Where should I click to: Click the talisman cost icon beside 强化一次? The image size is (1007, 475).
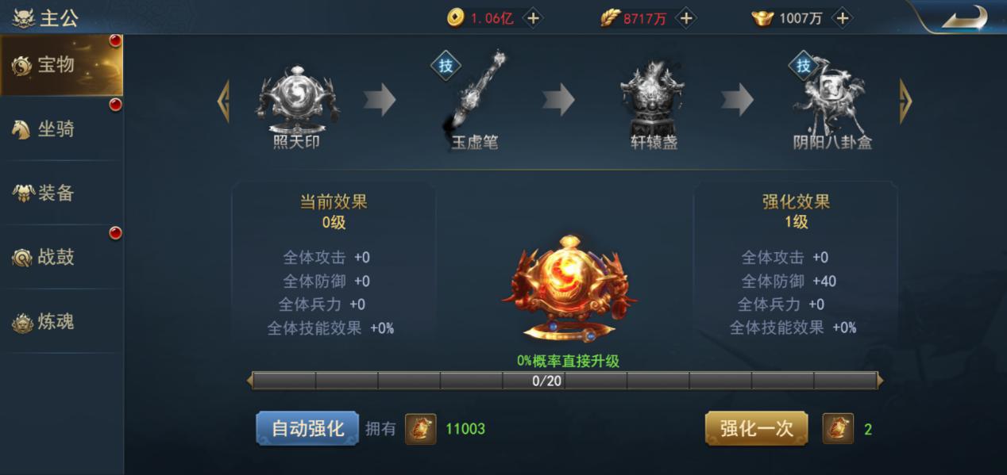click(838, 429)
